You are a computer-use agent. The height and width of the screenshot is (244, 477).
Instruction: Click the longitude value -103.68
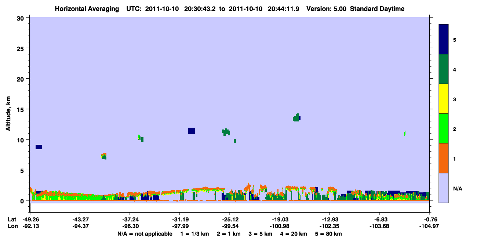380,226
